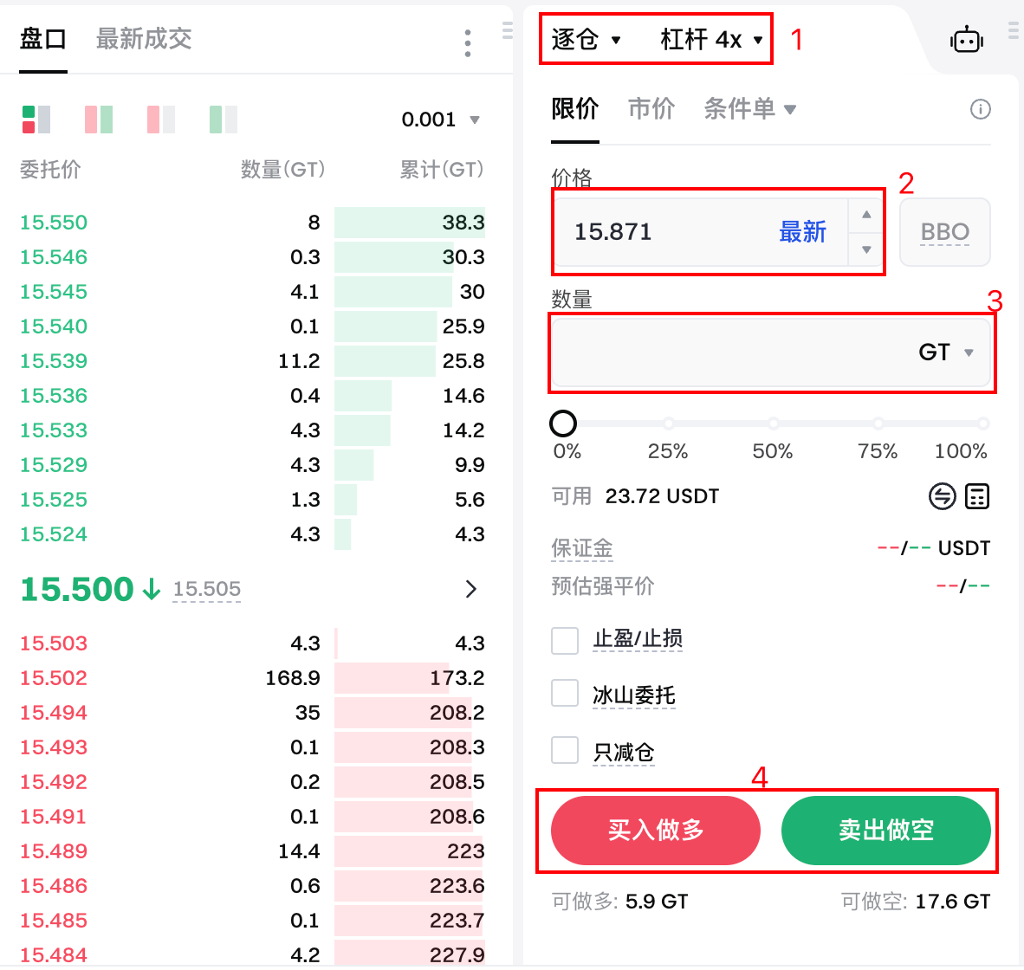Image resolution: width=1024 pixels, height=970 pixels.
Task: Select the 市价 order type tab
Action: (651, 109)
